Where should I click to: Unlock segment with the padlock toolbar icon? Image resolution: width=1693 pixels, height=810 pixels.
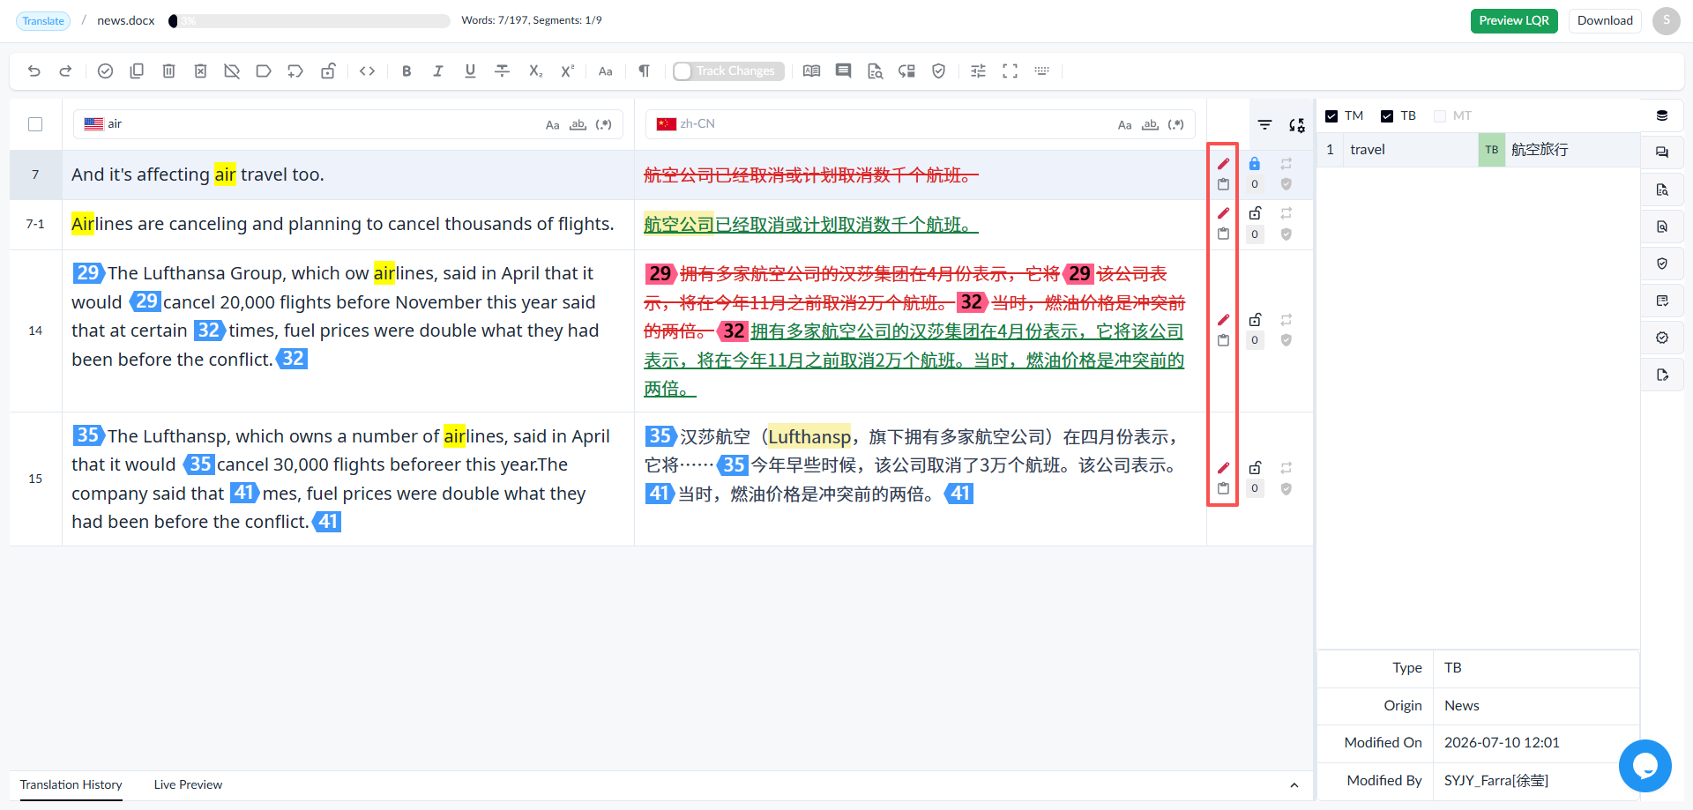[328, 71]
